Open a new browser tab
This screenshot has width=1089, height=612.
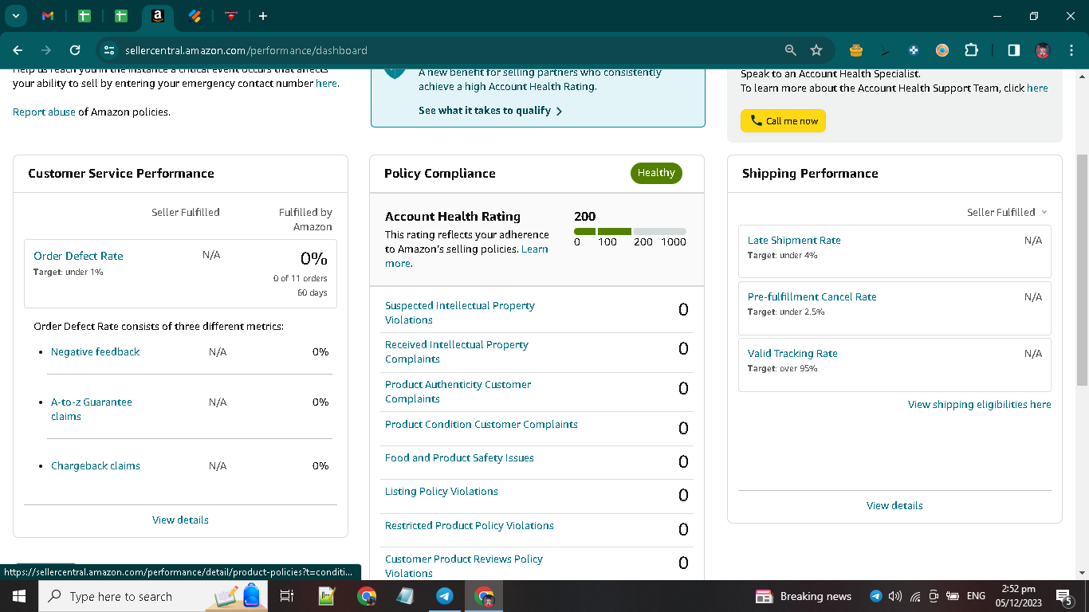[263, 16]
